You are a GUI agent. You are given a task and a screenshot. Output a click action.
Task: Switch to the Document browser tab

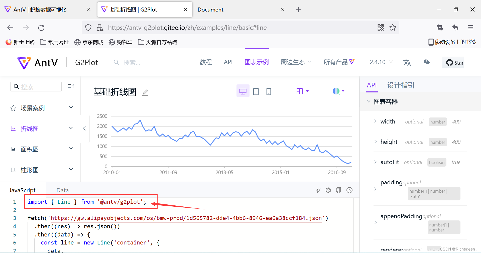pyautogui.click(x=210, y=10)
